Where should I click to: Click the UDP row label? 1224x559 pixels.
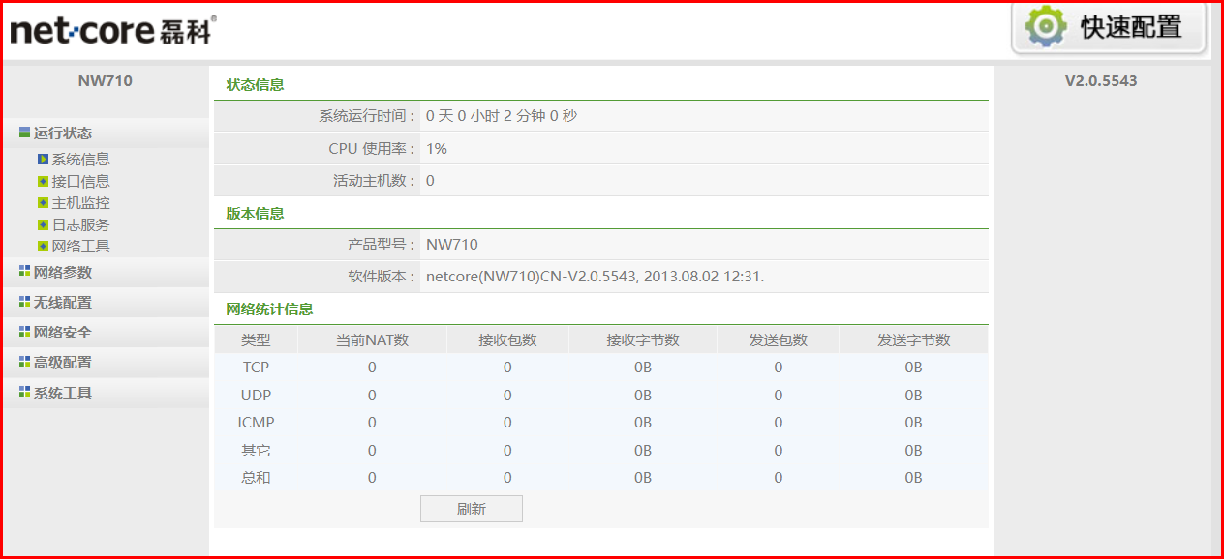pos(256,396)
